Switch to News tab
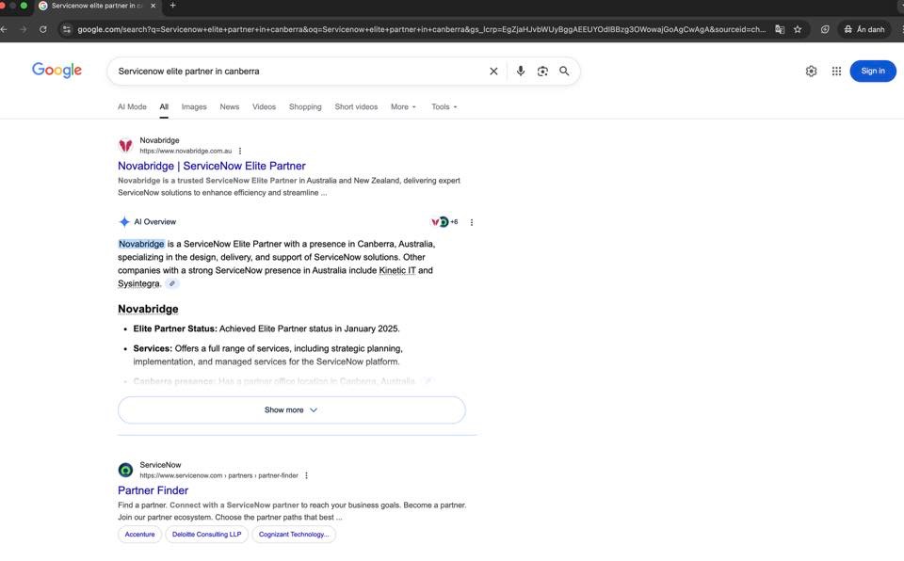Screen dimensions: 904x561 pyautogui.click(x=230, y=106)
